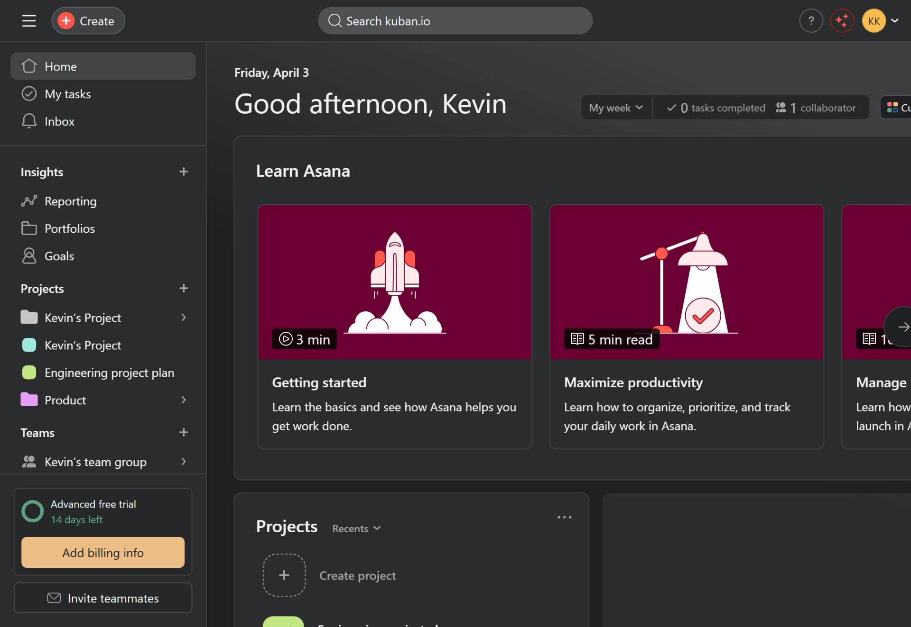This screenshot has width=911, height=627.
Task: Open the Asana AI sparkle icon
Action: click(x=842, y=21)
